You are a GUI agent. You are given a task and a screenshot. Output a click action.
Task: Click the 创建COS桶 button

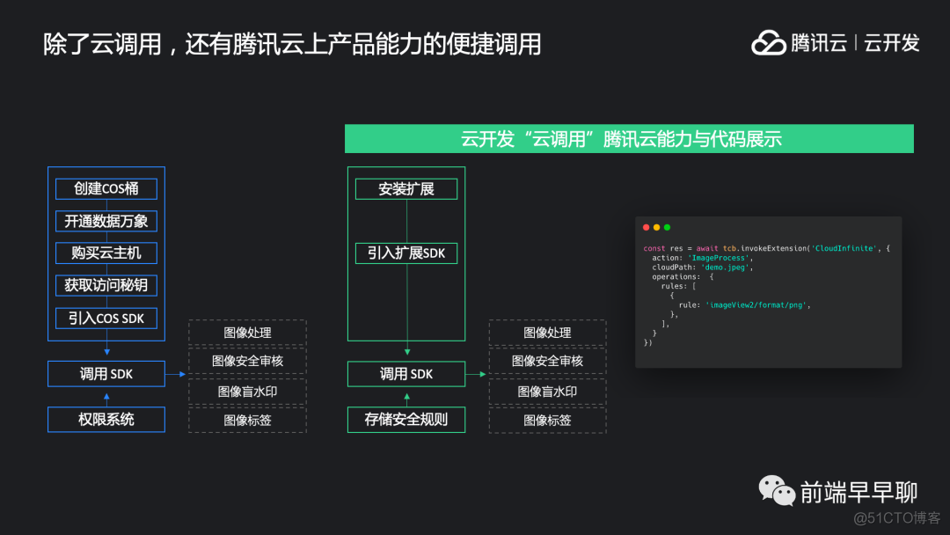(106, 188)
